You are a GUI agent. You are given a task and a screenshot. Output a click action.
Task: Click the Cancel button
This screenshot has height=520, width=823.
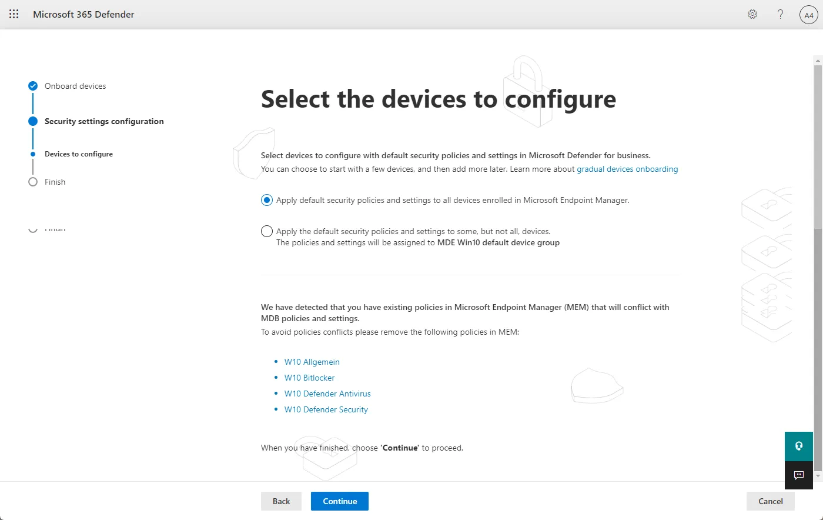point(771,501)
